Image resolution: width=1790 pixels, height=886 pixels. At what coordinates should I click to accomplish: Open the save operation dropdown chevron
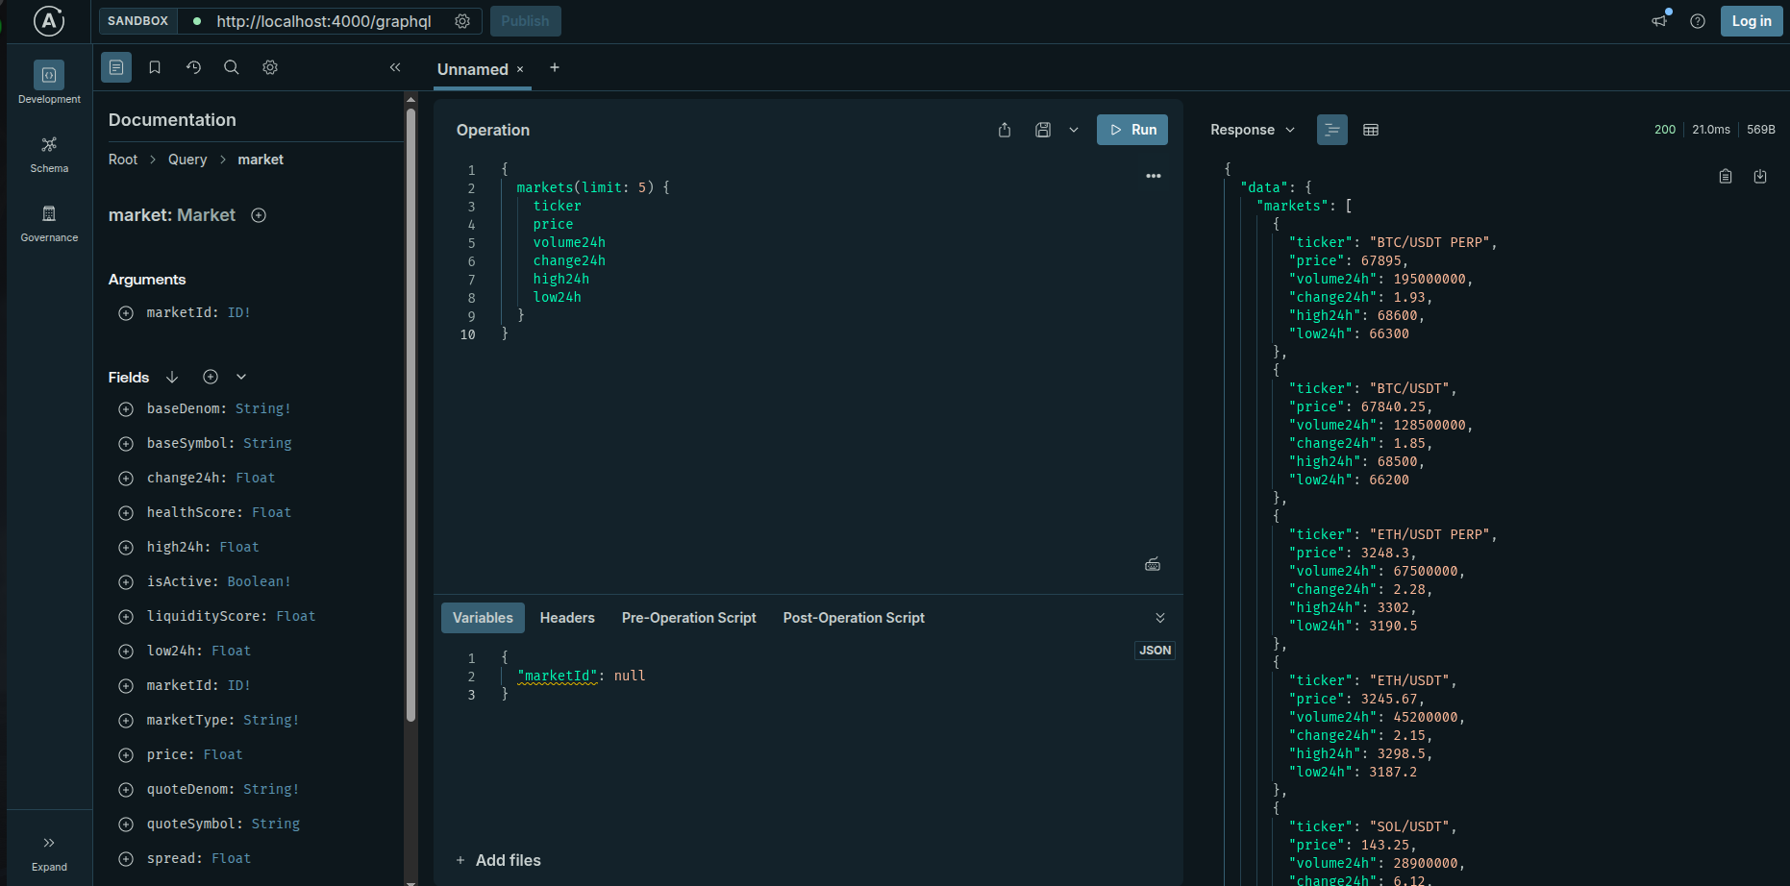click(x=1074, y=130)
